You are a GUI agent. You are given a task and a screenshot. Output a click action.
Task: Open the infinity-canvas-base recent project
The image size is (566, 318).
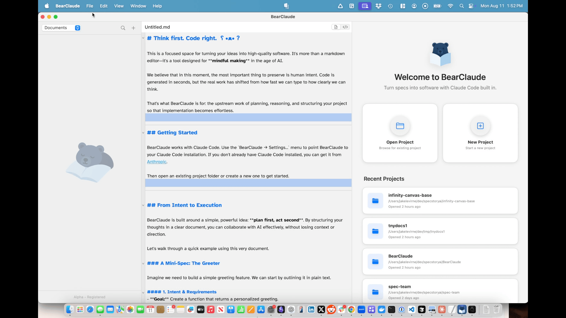click(x=440, y=201)
